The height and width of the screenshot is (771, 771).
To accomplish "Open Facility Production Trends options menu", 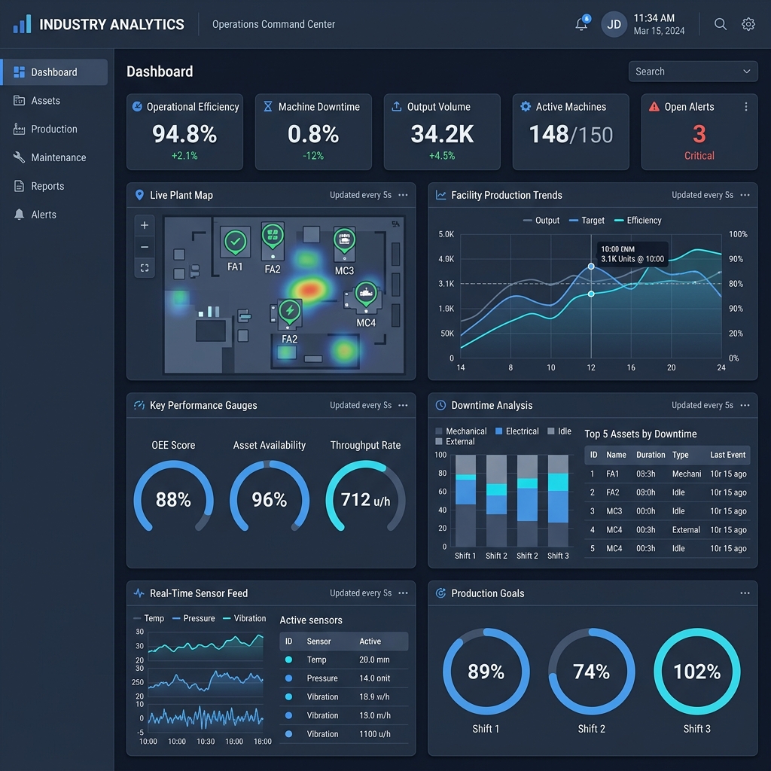I will (745, 195).
